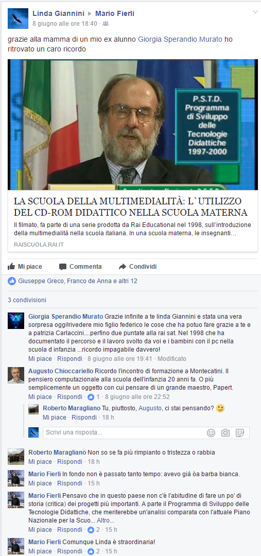Open the post options chevron menu
261x556 pixels.
(255, 12)
